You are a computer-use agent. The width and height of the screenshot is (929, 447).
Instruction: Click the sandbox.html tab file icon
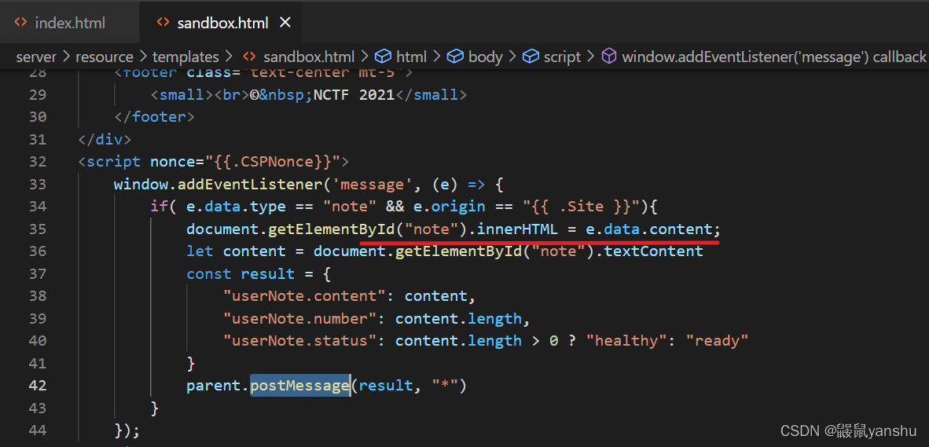coord(163,23)
